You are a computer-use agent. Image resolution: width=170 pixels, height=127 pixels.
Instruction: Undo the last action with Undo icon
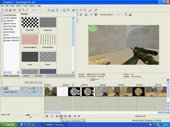tap(34, 10)
